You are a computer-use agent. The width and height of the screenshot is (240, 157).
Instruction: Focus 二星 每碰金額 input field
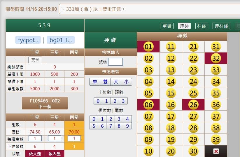point(35,138)
